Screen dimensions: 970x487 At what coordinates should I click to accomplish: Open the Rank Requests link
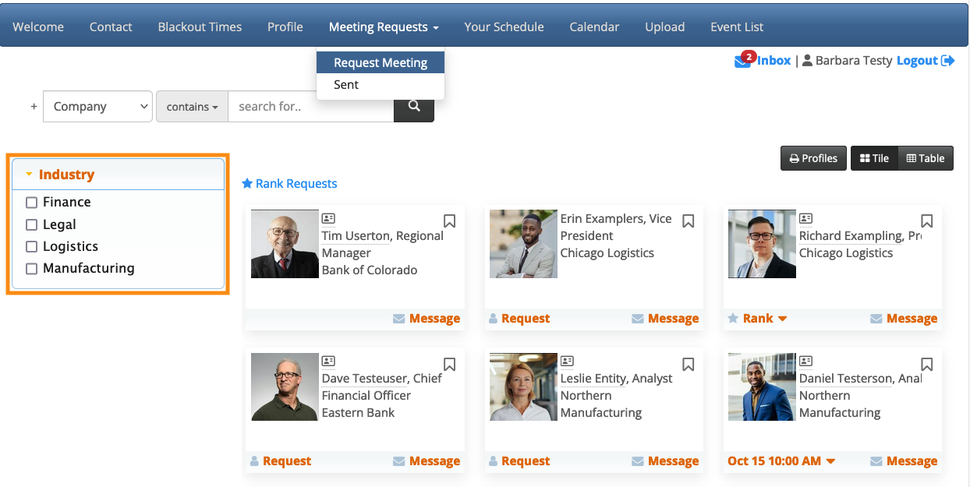pyautogui.click(x=289, y=184)
